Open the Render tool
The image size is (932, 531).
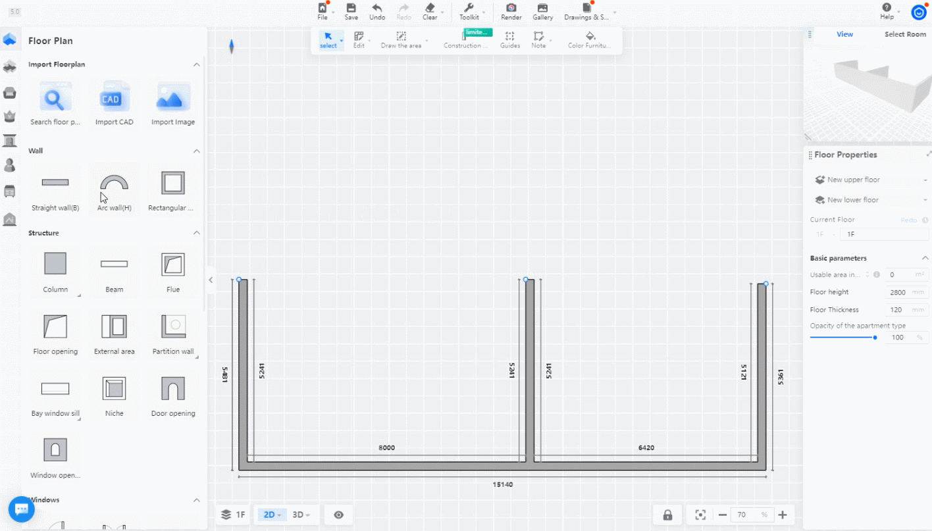click(511, 11)
